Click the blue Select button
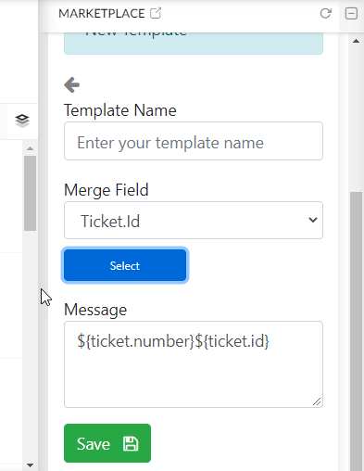The width and height of the screenshot is (364, 471). pos(125,265)
